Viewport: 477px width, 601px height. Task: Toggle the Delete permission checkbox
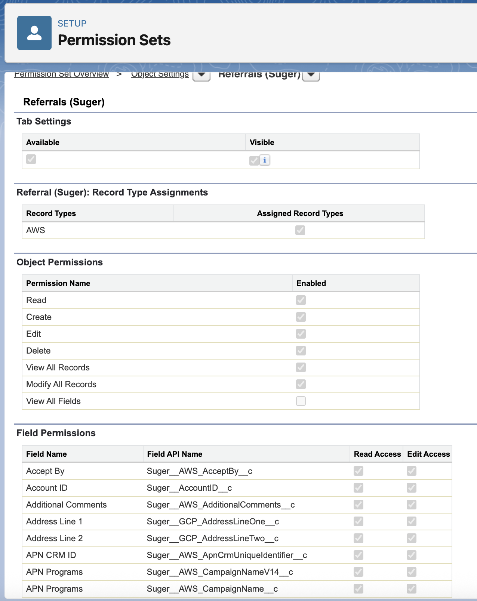301,351
